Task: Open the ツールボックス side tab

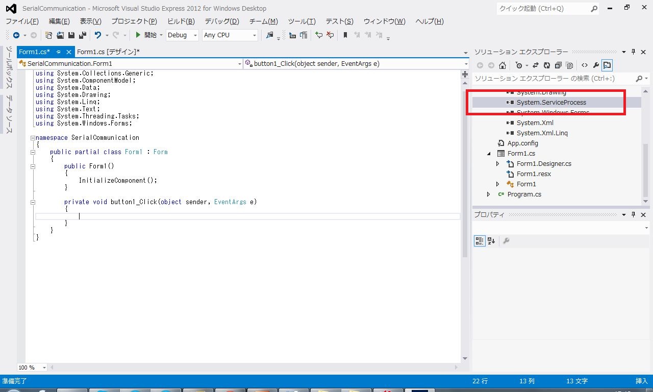Action: click(x=9, y=67)
